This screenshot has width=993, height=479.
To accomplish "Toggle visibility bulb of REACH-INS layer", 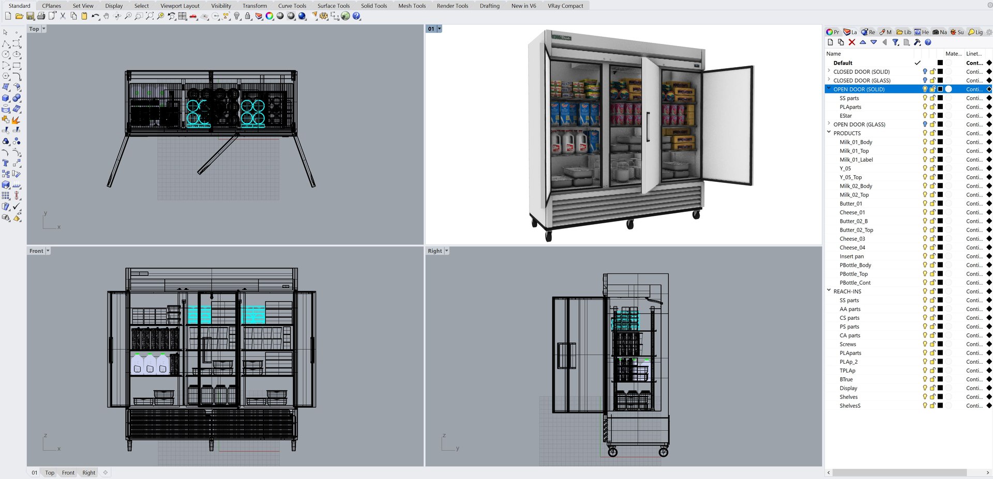I will 925,291.
